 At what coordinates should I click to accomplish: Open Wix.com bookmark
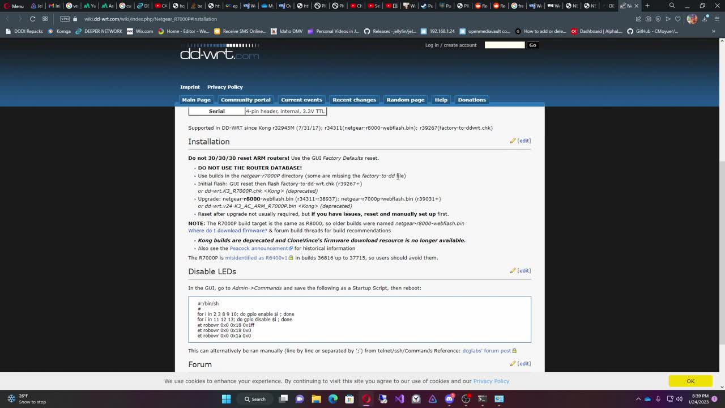coord(140,31)
